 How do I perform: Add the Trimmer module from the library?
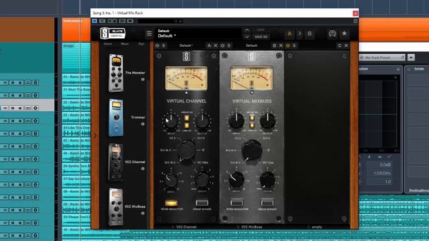pos(116,118)
